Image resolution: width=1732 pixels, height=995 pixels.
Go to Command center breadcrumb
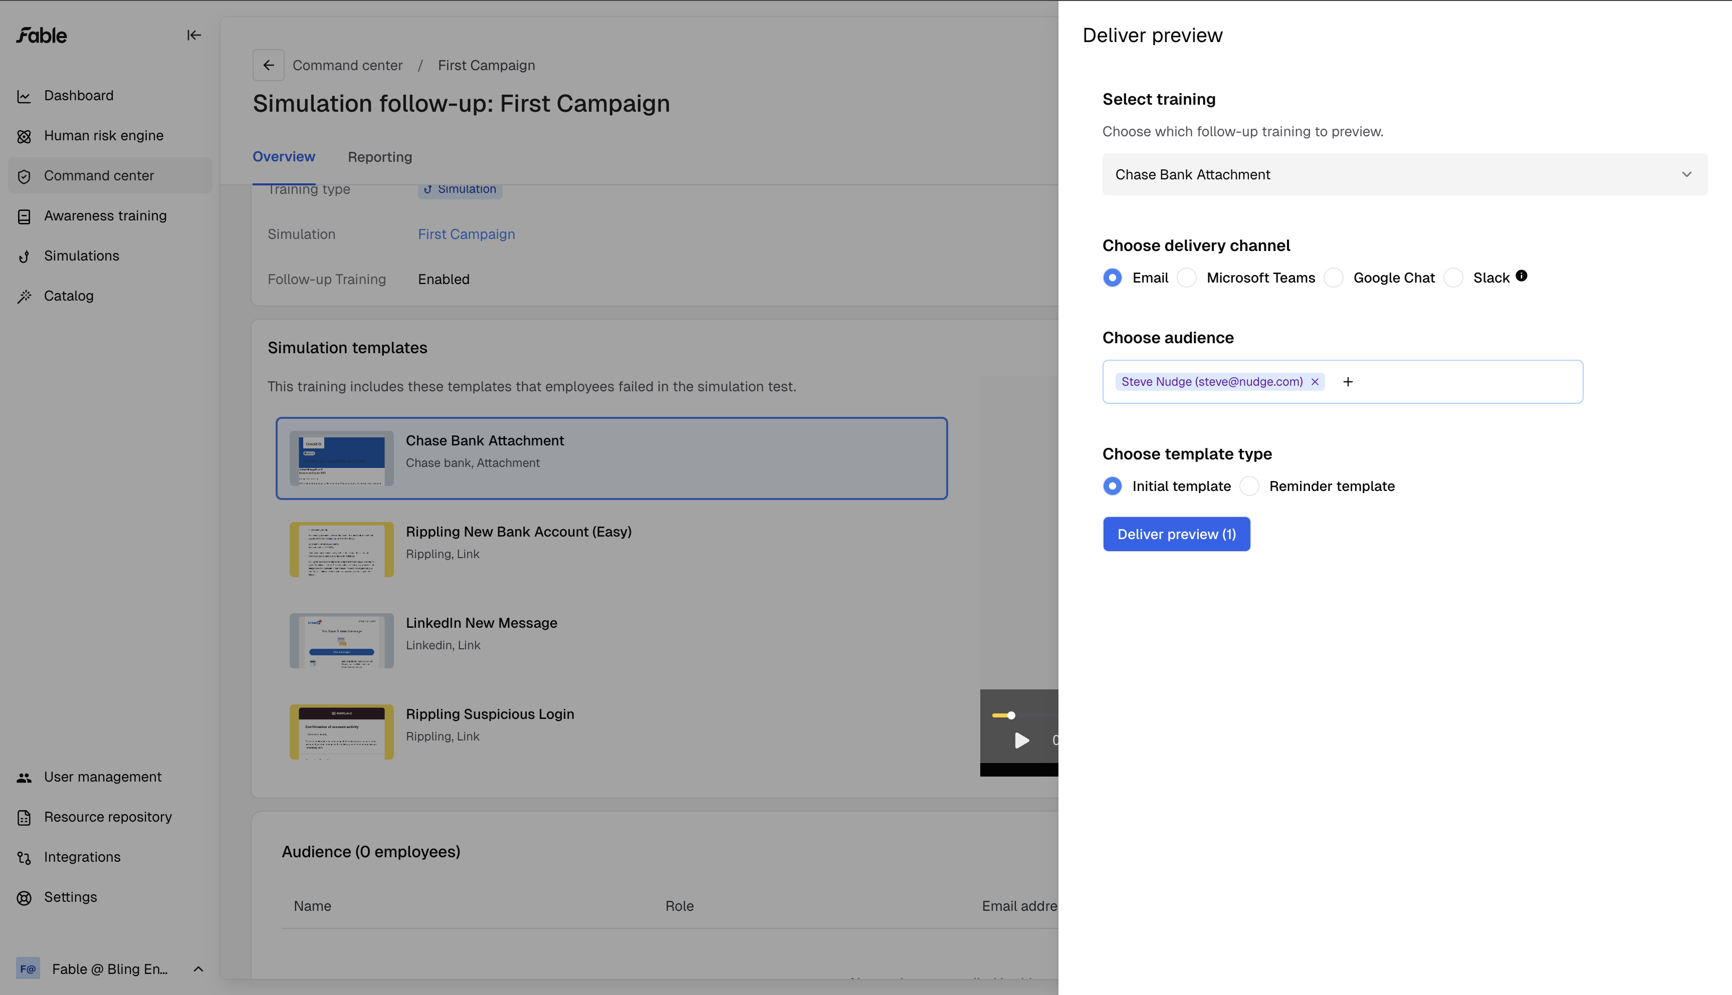[x=347, y=65]
